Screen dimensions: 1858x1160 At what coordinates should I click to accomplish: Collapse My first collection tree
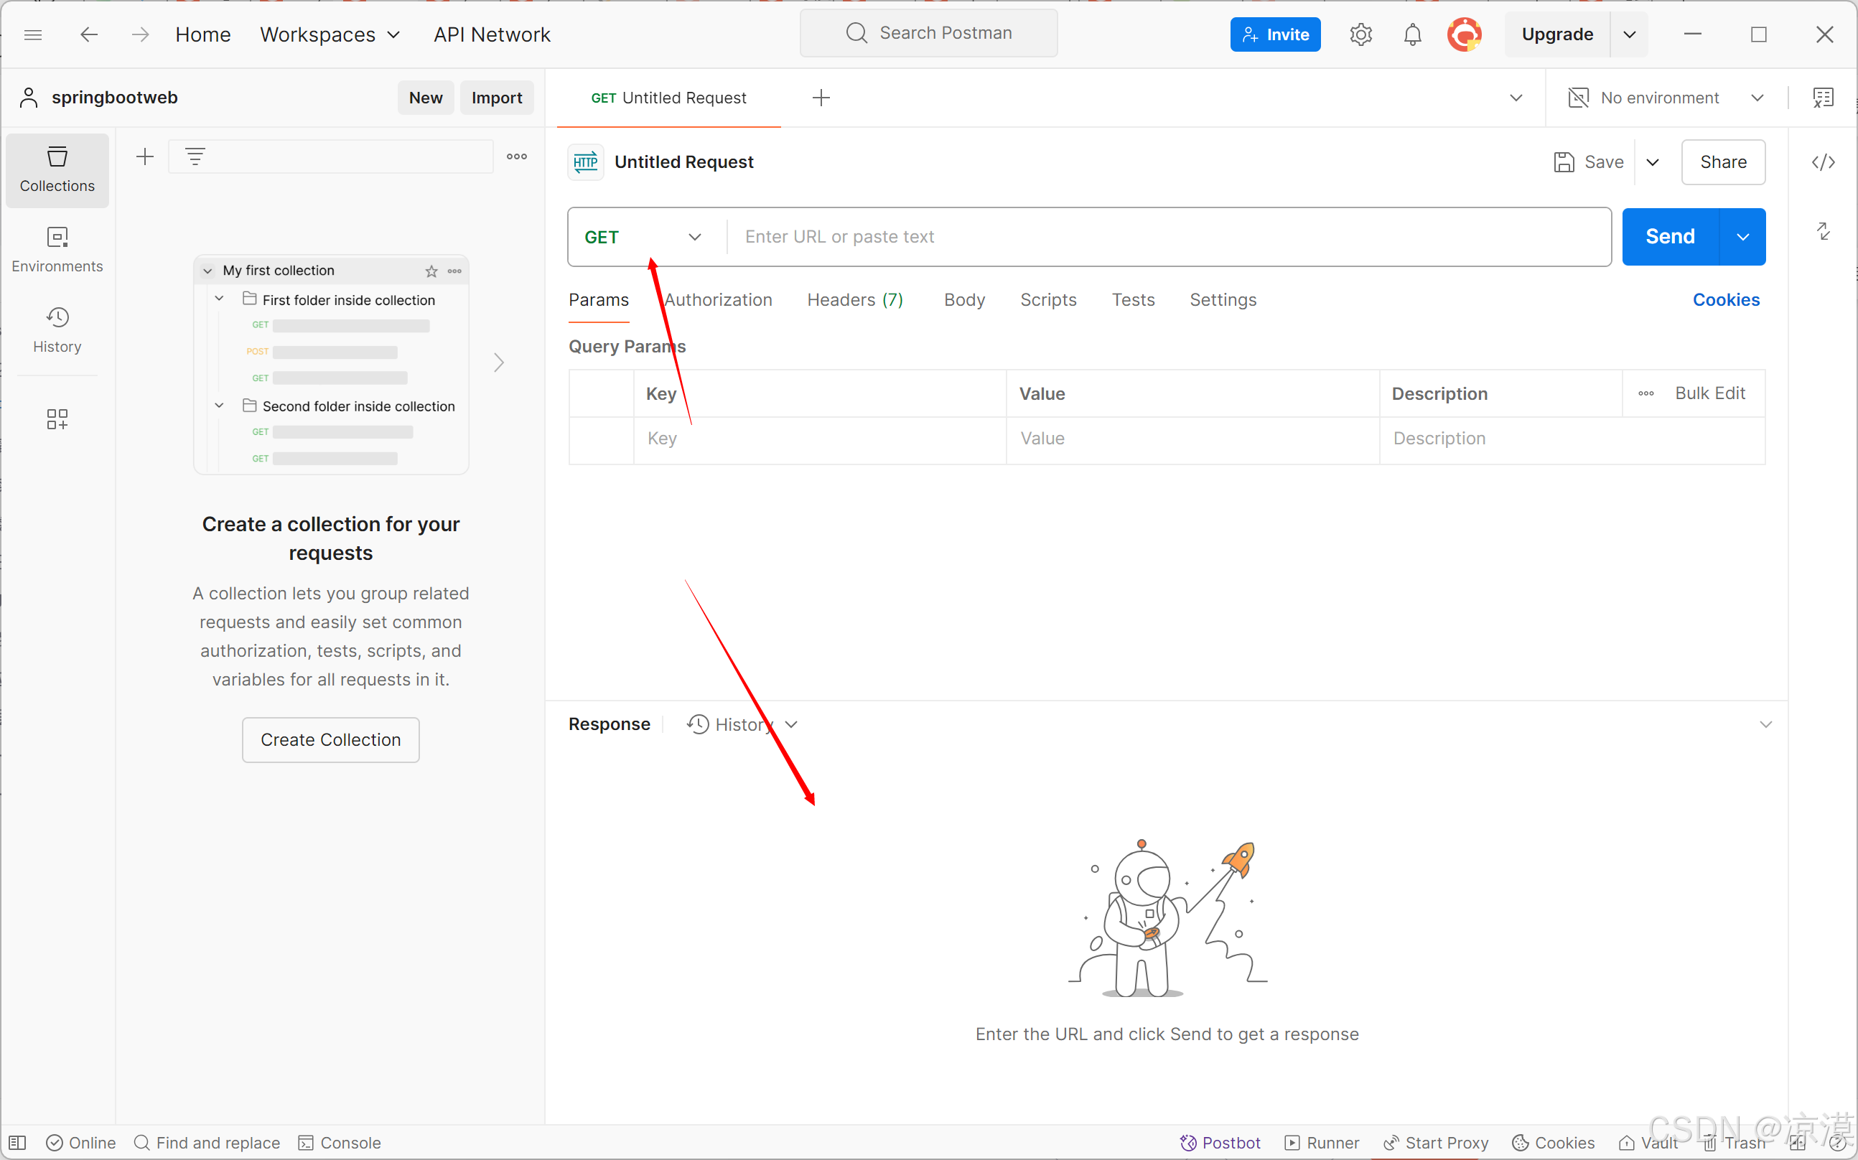207,271
